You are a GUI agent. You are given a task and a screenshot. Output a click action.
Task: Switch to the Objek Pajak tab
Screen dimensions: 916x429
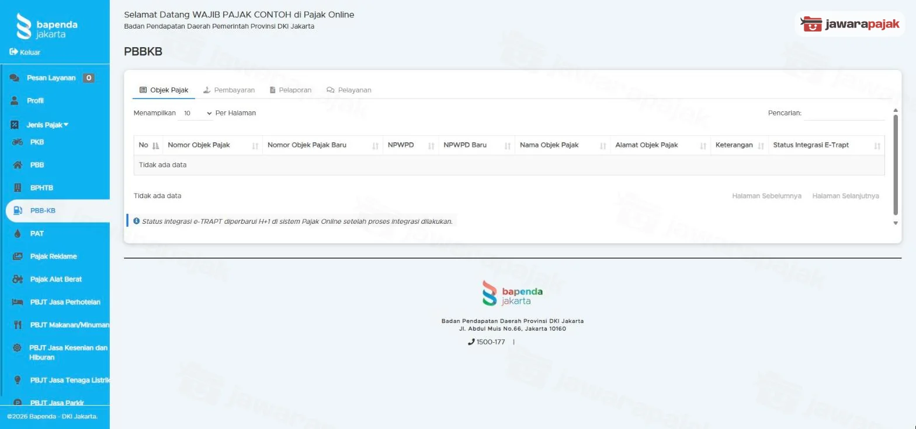(x=164, y=90)
